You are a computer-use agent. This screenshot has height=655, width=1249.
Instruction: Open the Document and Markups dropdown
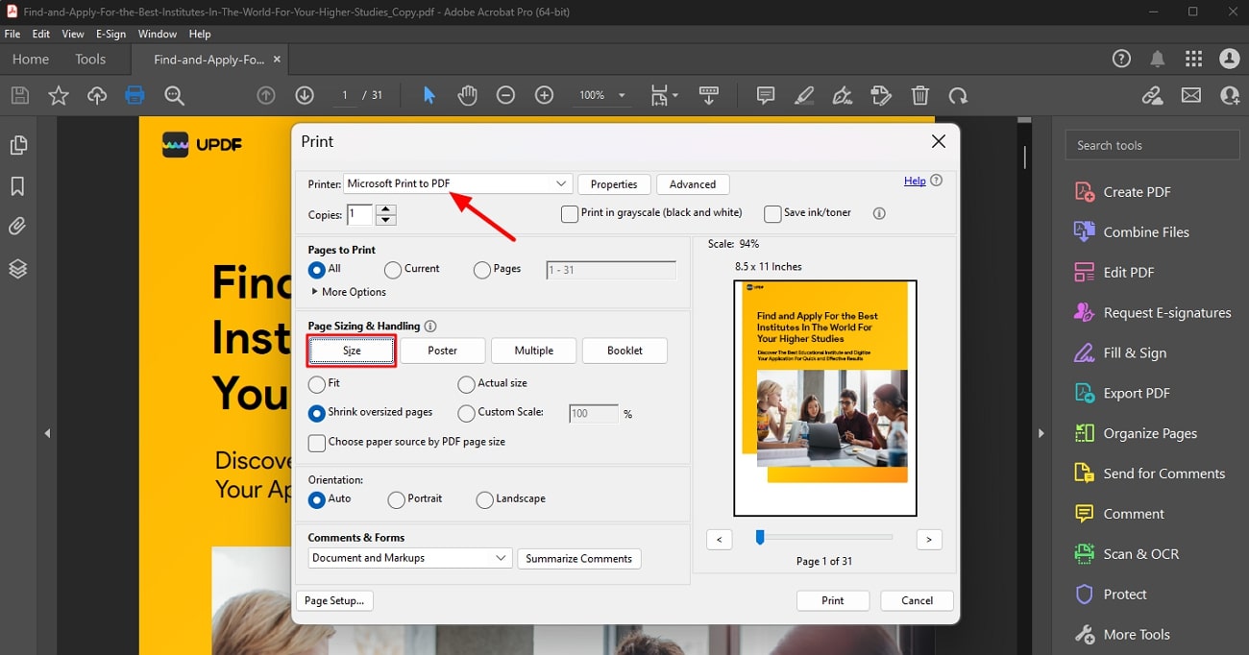(410, 558)
